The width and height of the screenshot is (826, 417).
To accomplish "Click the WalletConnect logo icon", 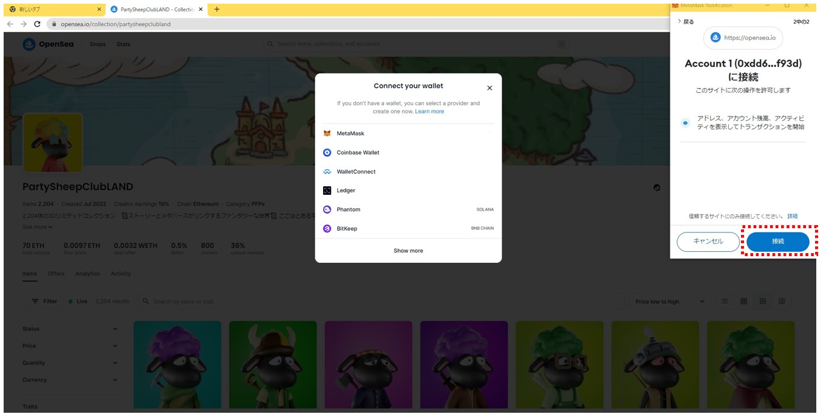I will pos(327,172).
